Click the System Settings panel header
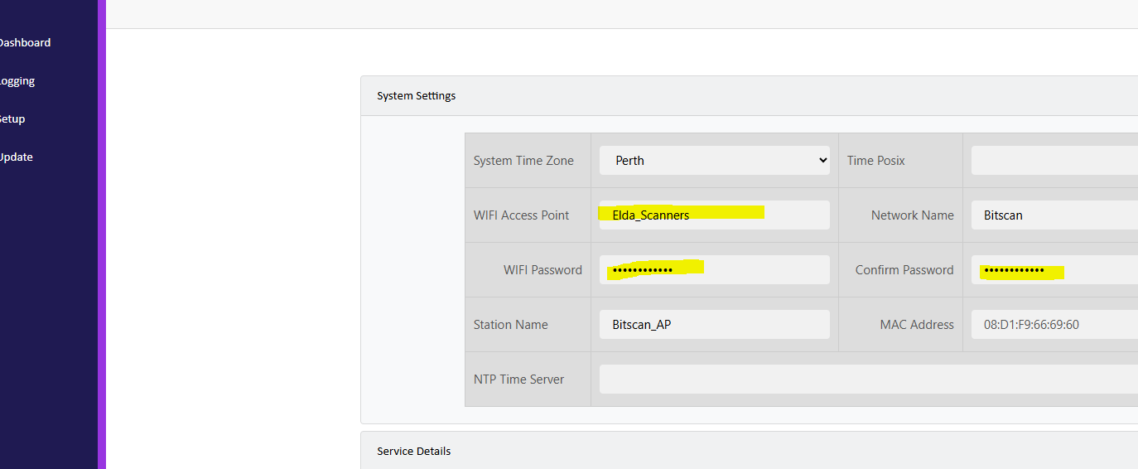Image resolution: width=1138 pixels, height=469 pixels. point(750,95)
